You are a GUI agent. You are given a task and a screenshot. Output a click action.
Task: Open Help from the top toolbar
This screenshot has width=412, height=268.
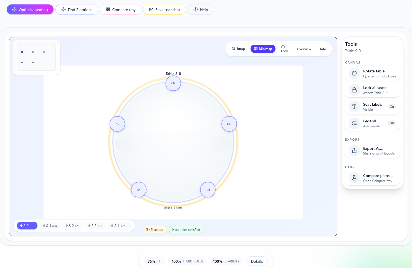(201, 10)
